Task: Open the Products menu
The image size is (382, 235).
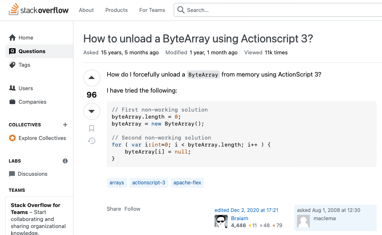Action: [x=116, y=10]
